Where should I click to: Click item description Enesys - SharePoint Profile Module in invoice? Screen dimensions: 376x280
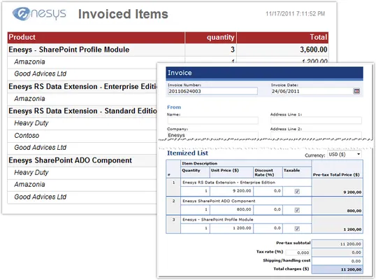click(x=218, y=220)
